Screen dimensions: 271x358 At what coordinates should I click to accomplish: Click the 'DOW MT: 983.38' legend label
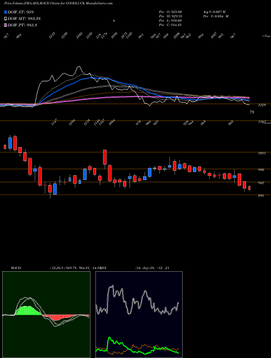pyautogui.click(x=24, y=18)
